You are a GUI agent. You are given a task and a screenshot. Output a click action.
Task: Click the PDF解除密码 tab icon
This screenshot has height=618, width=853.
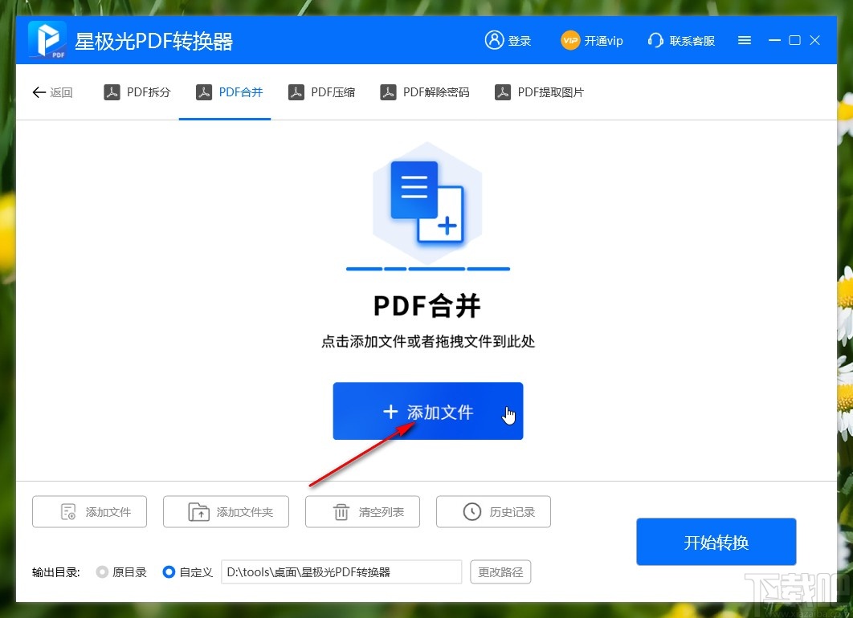coord(388,92)
